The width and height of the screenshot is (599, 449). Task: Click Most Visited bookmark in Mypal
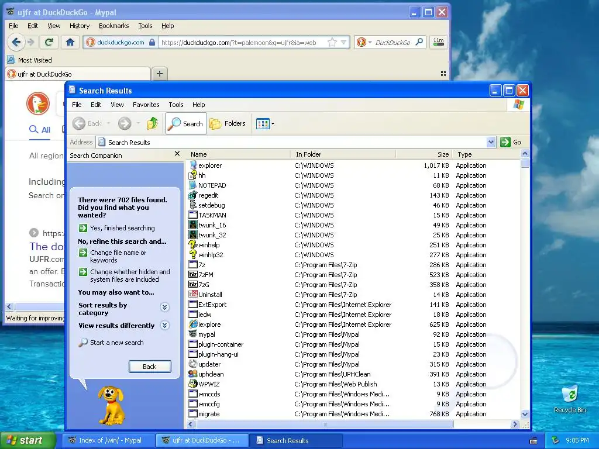[x=30, y=60]
